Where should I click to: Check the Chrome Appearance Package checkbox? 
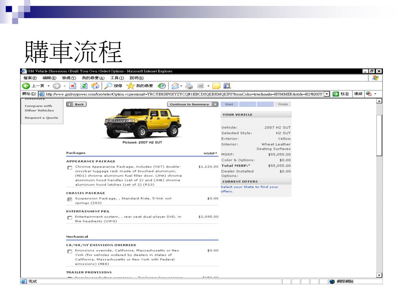click(70, 168)
